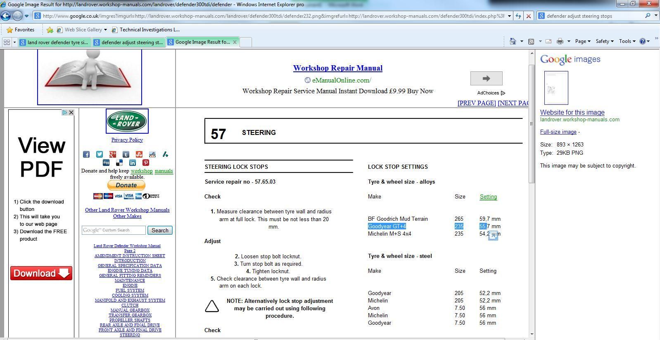Open the Favorites panel

pos(21,30)
